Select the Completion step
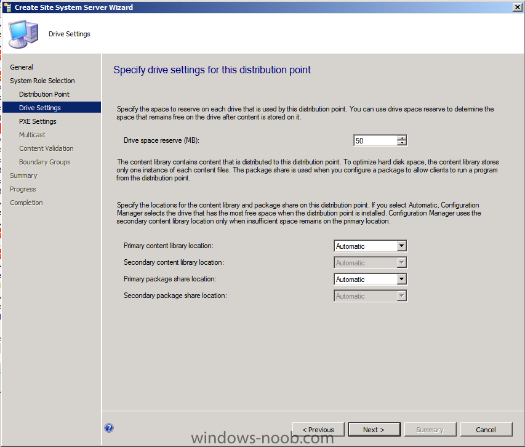The width and height of the screenshot is (525, 447). (x=26, y=203)
